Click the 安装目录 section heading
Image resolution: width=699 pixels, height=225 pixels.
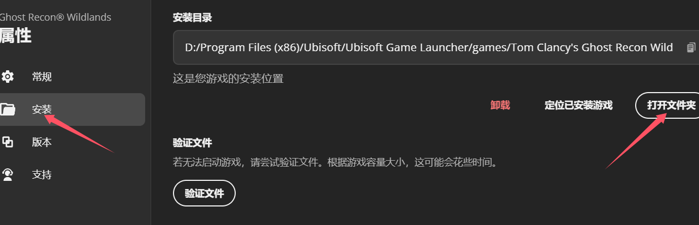pos(192,17)
